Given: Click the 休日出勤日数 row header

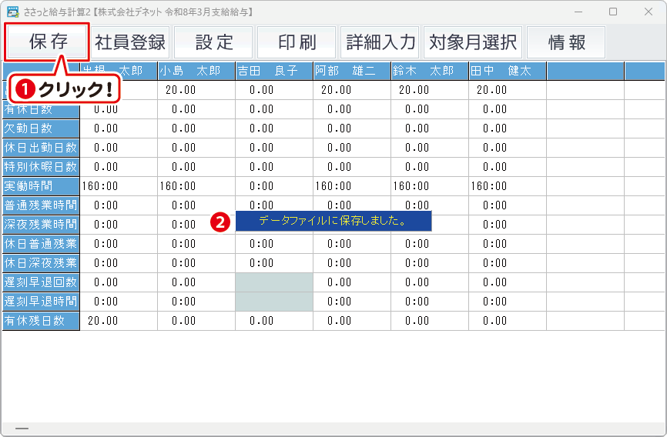Looking at the screenshot, I should 41,148.
